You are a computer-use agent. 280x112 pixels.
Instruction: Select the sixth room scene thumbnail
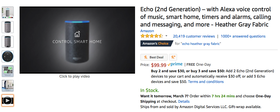[8, 86]
